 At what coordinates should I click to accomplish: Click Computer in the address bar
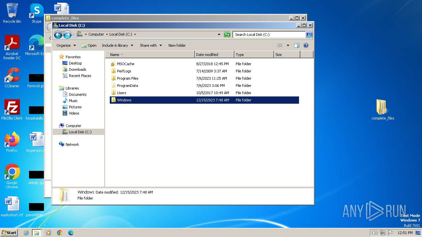96,34
